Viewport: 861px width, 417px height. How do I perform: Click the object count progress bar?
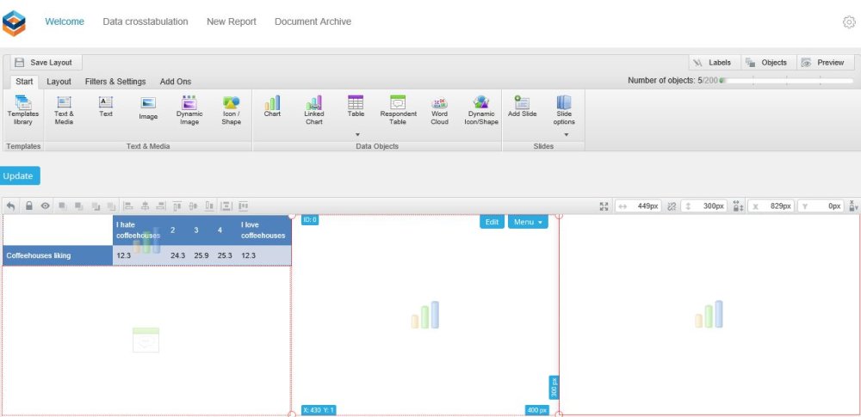pyautogui.click(x=786, y=81)
